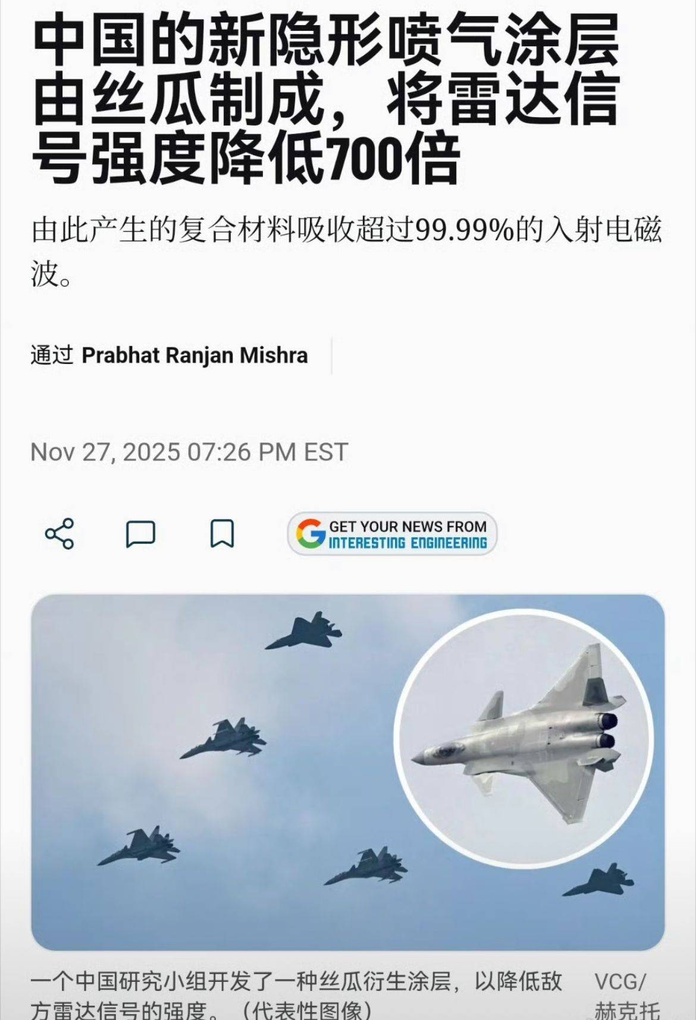Click the jet at lower left of formation
The height and width of the screenshot is (1020, 696).
coord(139,845)
